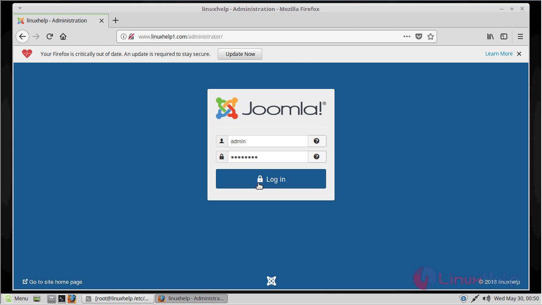542x305 pixels.
Task: Launch Firefox from the panel launcher
Action: click(72, 299)
